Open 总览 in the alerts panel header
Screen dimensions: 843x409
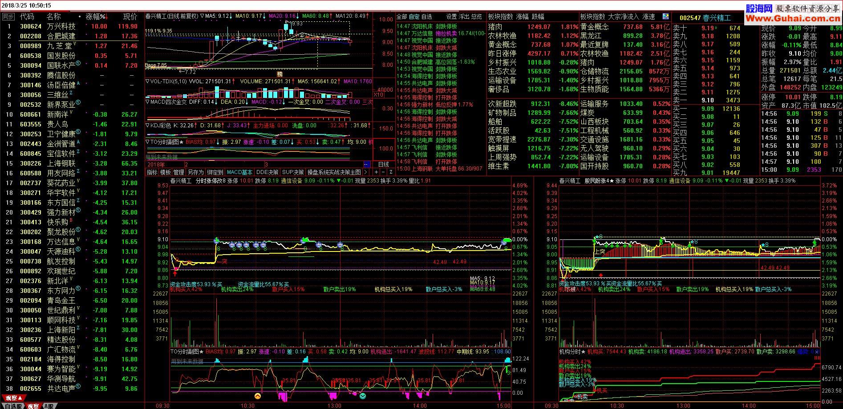point(476,16)
